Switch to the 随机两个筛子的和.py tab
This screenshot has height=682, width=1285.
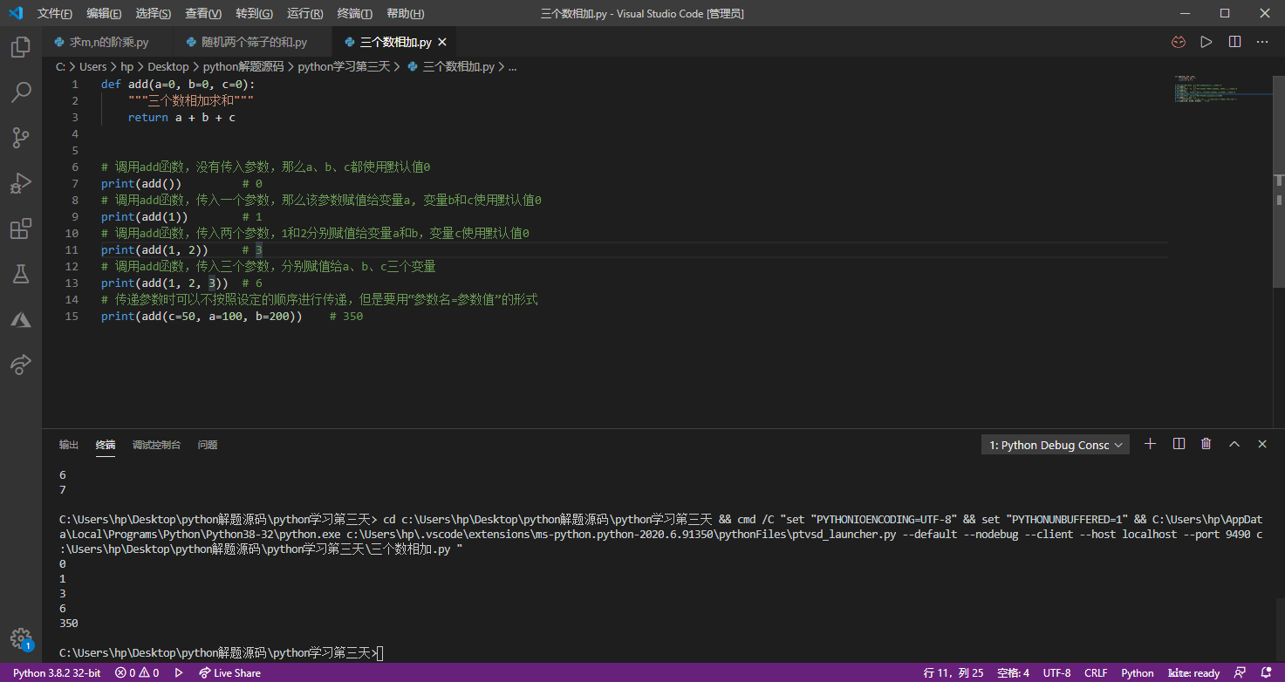(x=254, y=42)
